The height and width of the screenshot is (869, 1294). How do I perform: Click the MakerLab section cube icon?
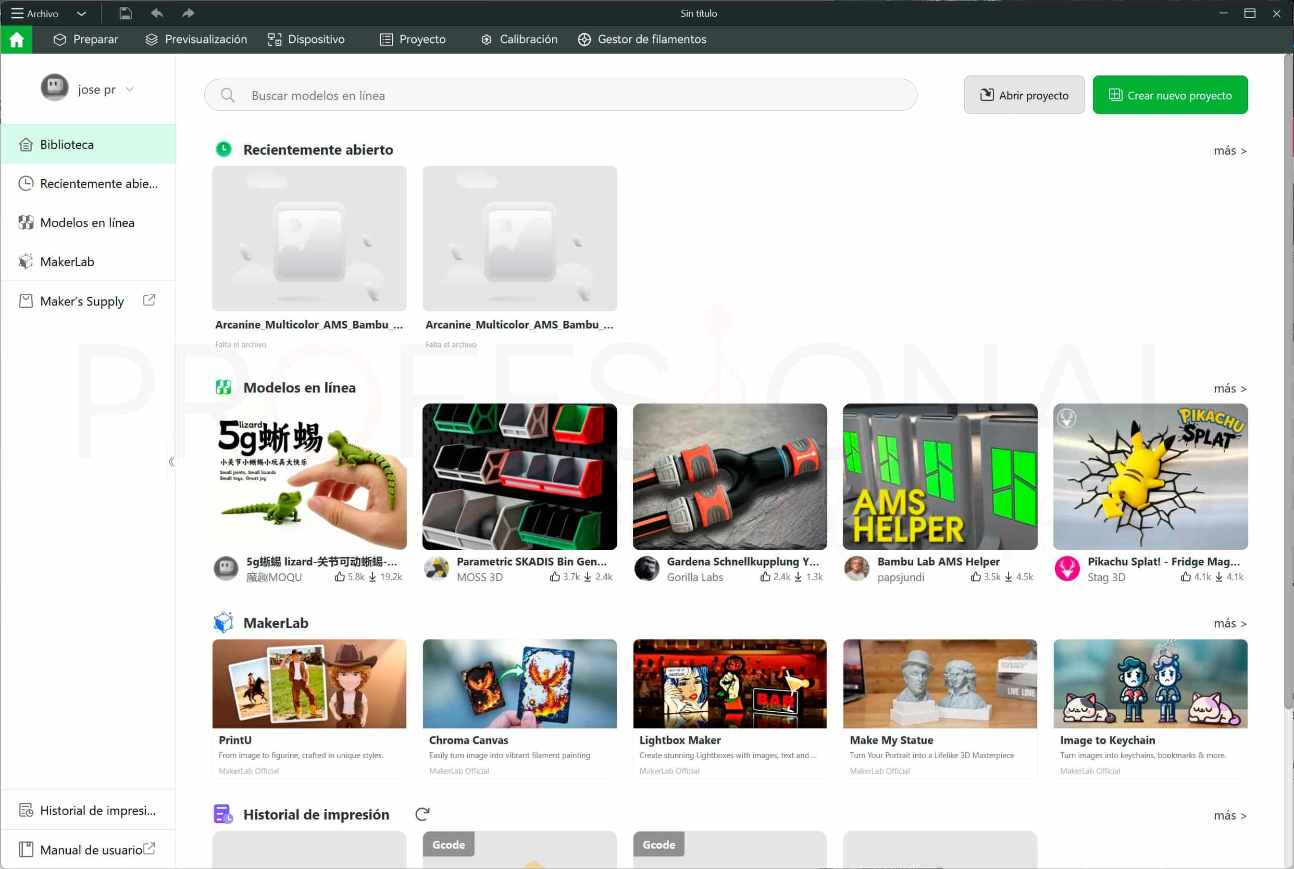223,622
